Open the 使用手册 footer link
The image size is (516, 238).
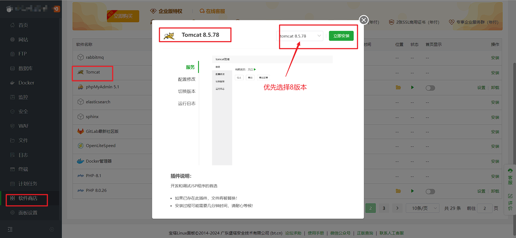click(316, 233)
